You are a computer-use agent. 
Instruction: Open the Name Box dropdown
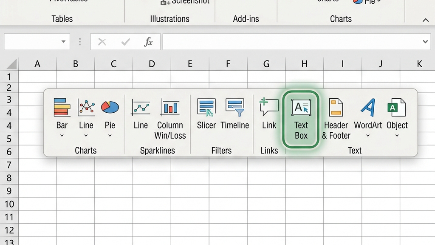coord(63,42)
